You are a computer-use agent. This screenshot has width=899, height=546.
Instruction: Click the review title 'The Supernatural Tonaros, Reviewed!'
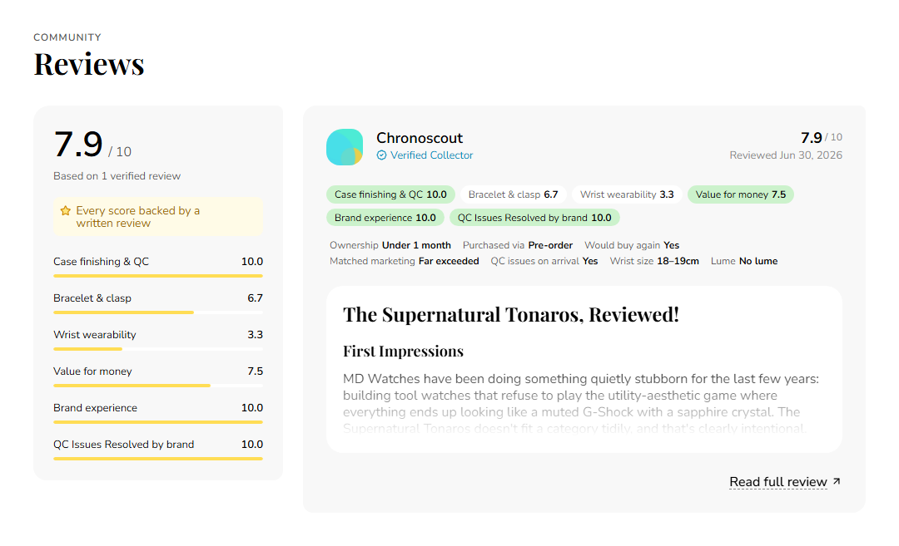[x=511, y=315]
